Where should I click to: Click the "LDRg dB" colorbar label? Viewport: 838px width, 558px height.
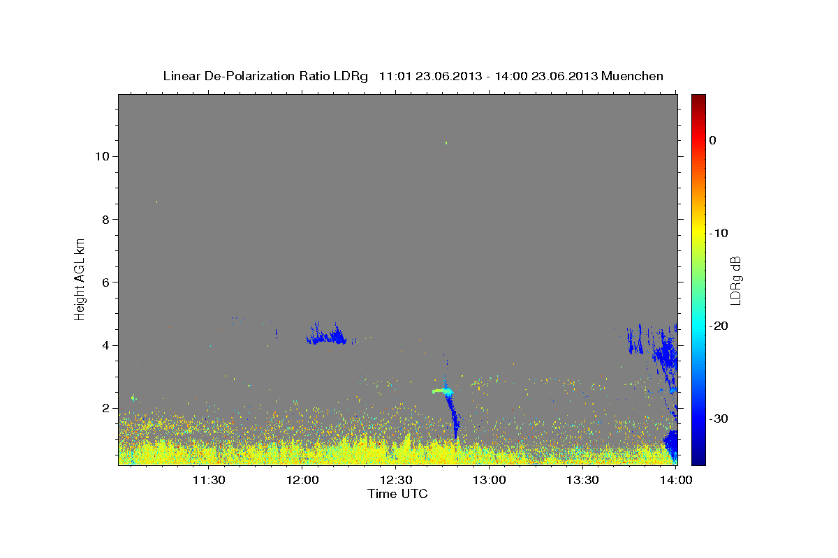pos(735,280)
